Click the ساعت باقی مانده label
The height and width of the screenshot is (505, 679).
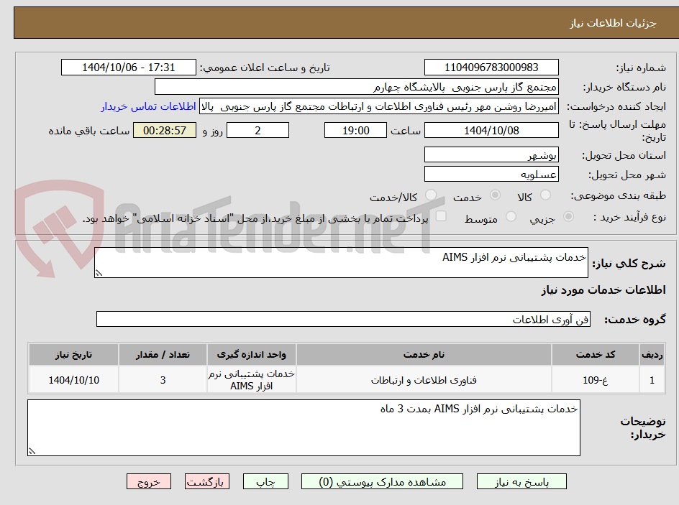point(88,131)
